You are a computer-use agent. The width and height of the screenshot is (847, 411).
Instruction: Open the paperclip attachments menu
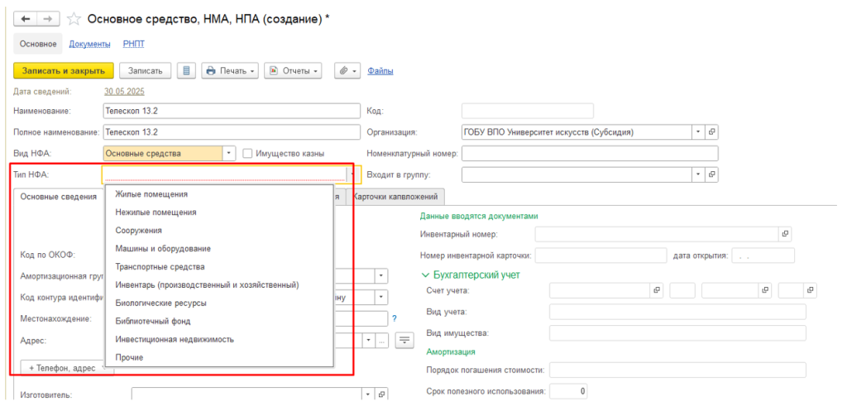[x=347, y=71]
